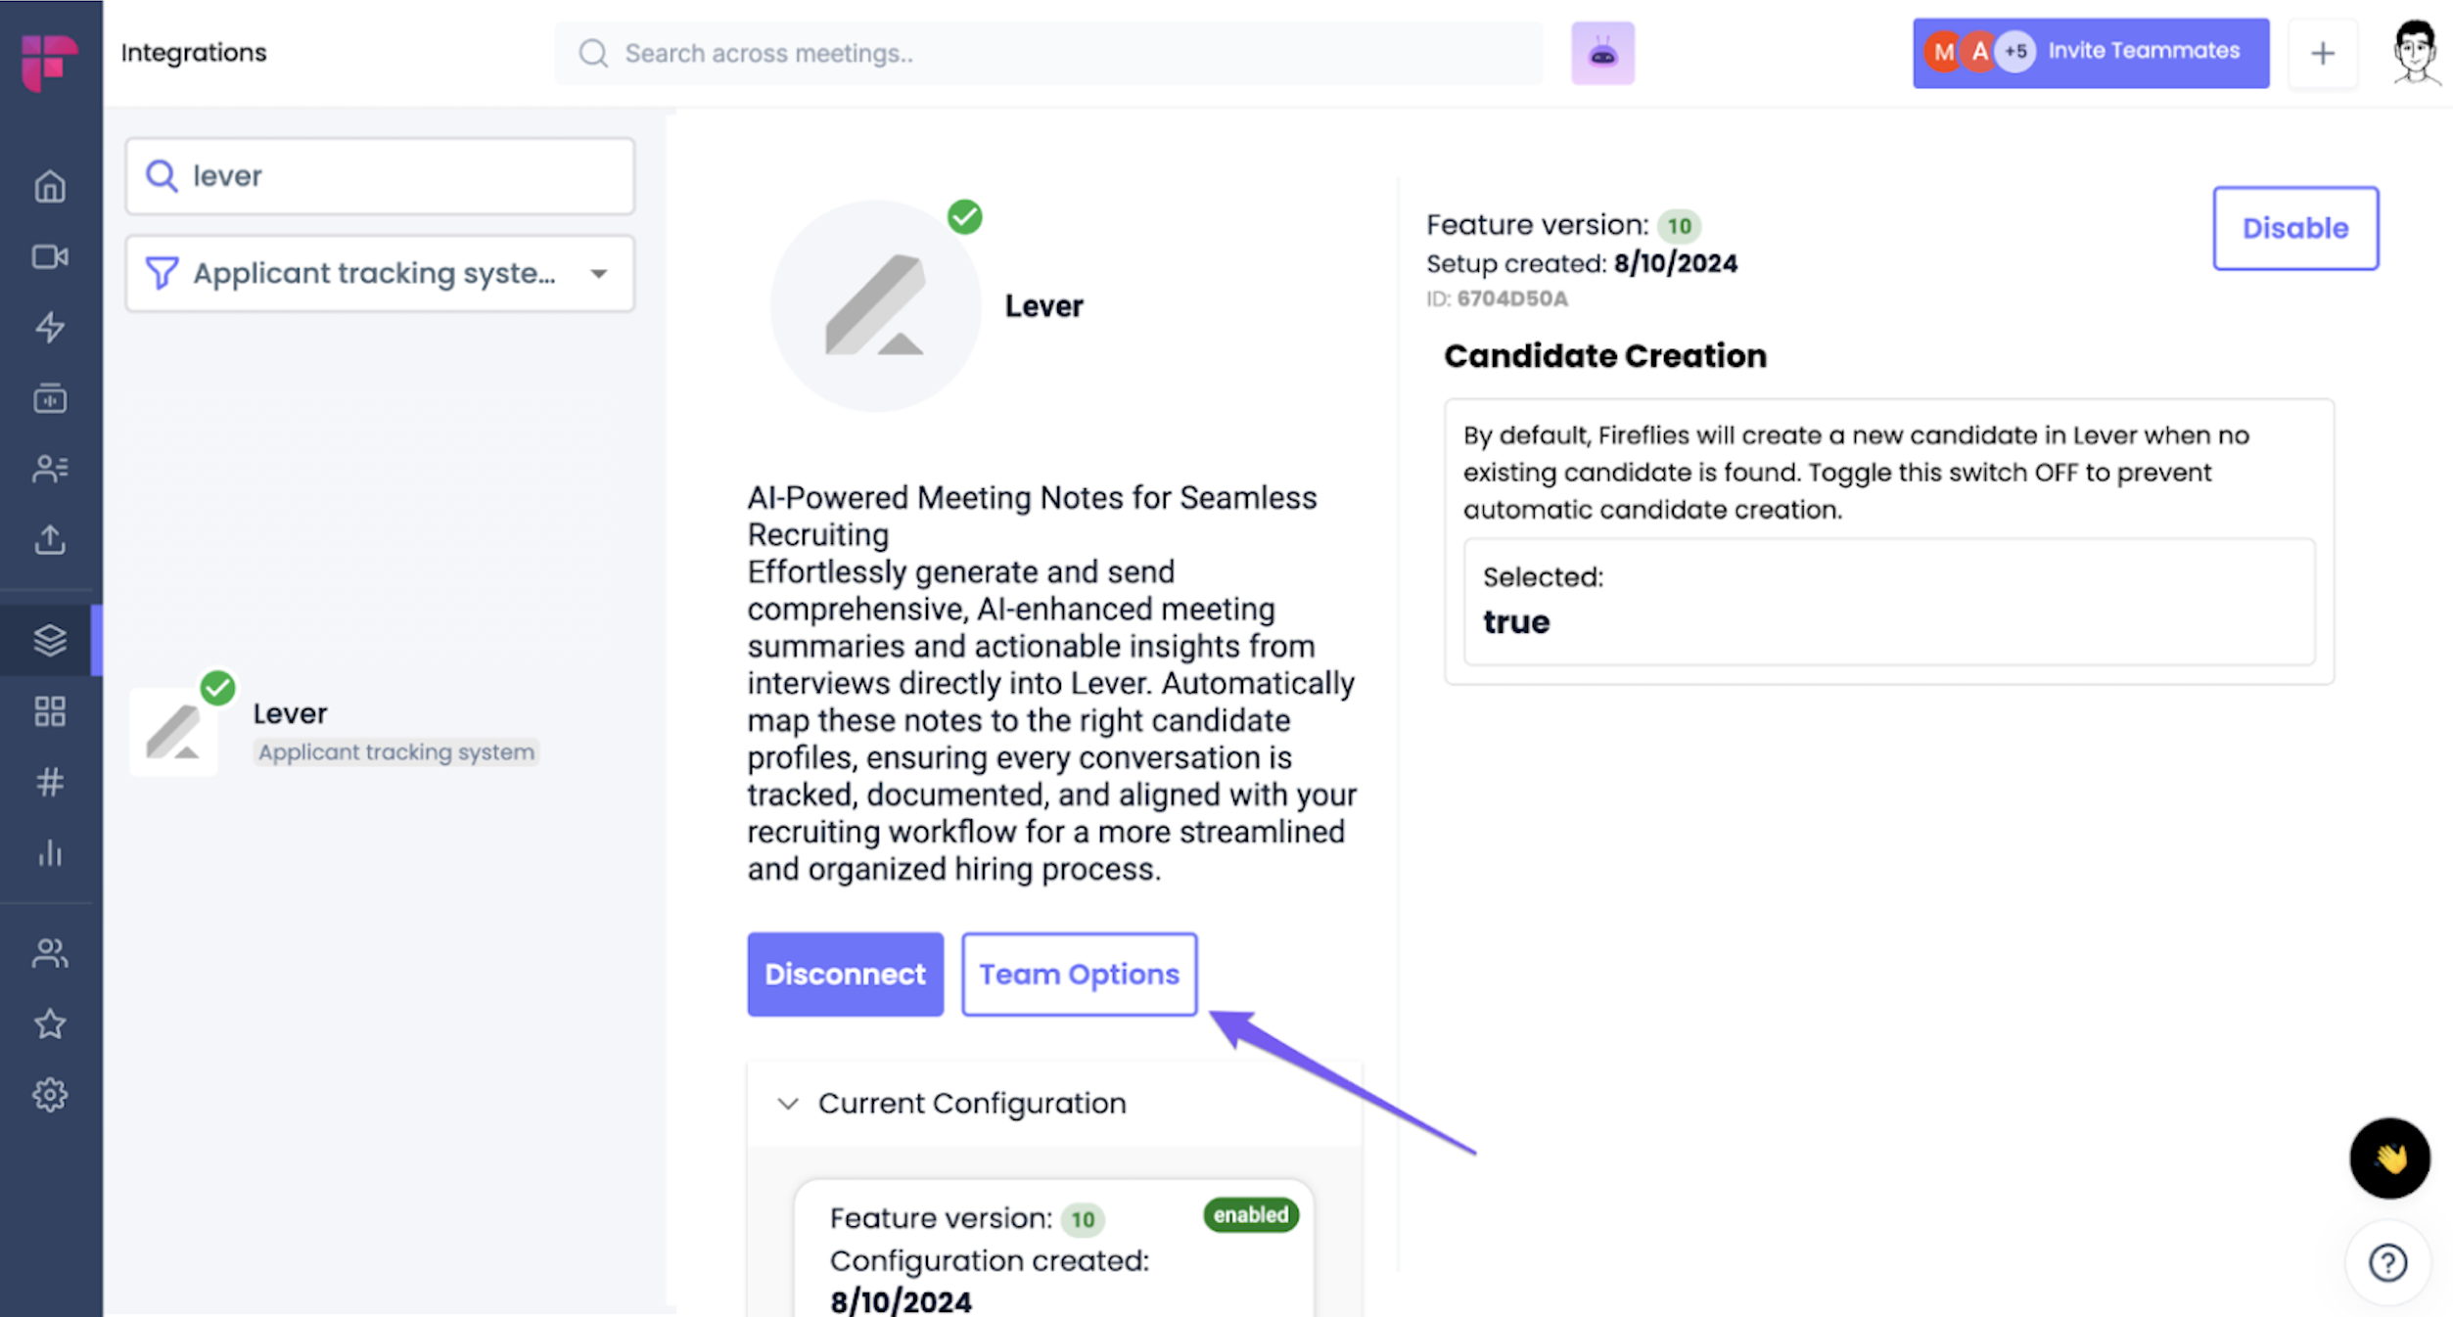Open the Applicant tracking system filter dropdown

coord(380,273)
